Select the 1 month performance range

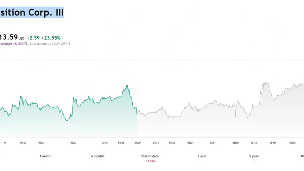pyautogui.click(x=46, y=156)
